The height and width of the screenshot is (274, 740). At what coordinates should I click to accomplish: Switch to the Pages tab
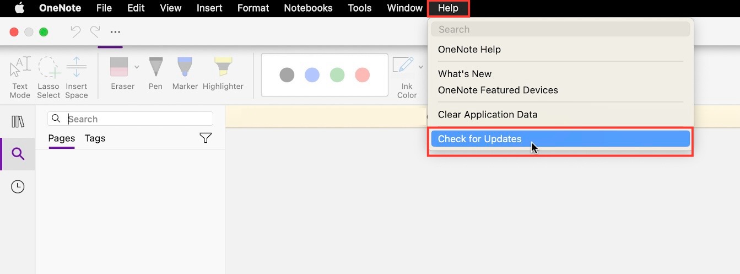point(62,138)
